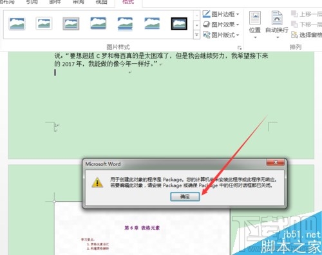Image resolution: width=322 pixels, height=255 pixels.
Task: Switch to the 引用 ribbon tab
Action: 32,2
